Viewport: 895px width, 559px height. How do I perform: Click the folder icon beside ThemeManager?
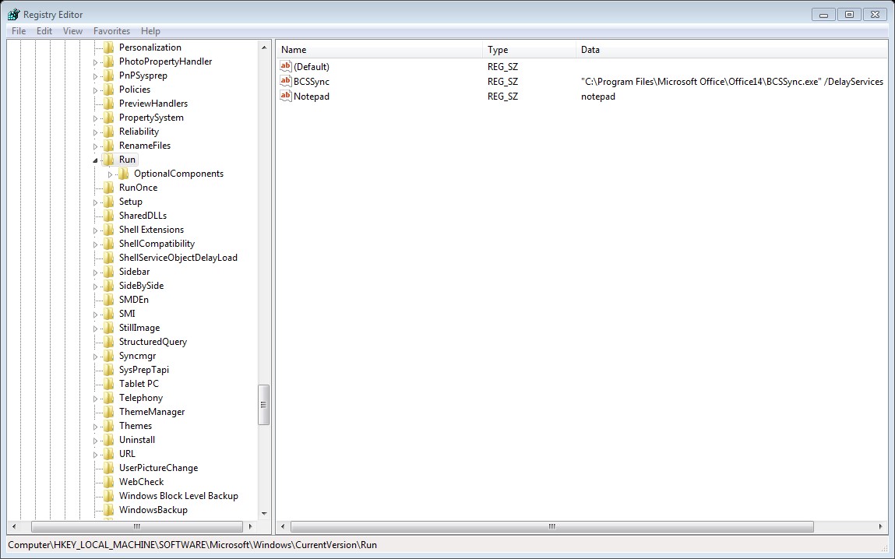point(108,412)
